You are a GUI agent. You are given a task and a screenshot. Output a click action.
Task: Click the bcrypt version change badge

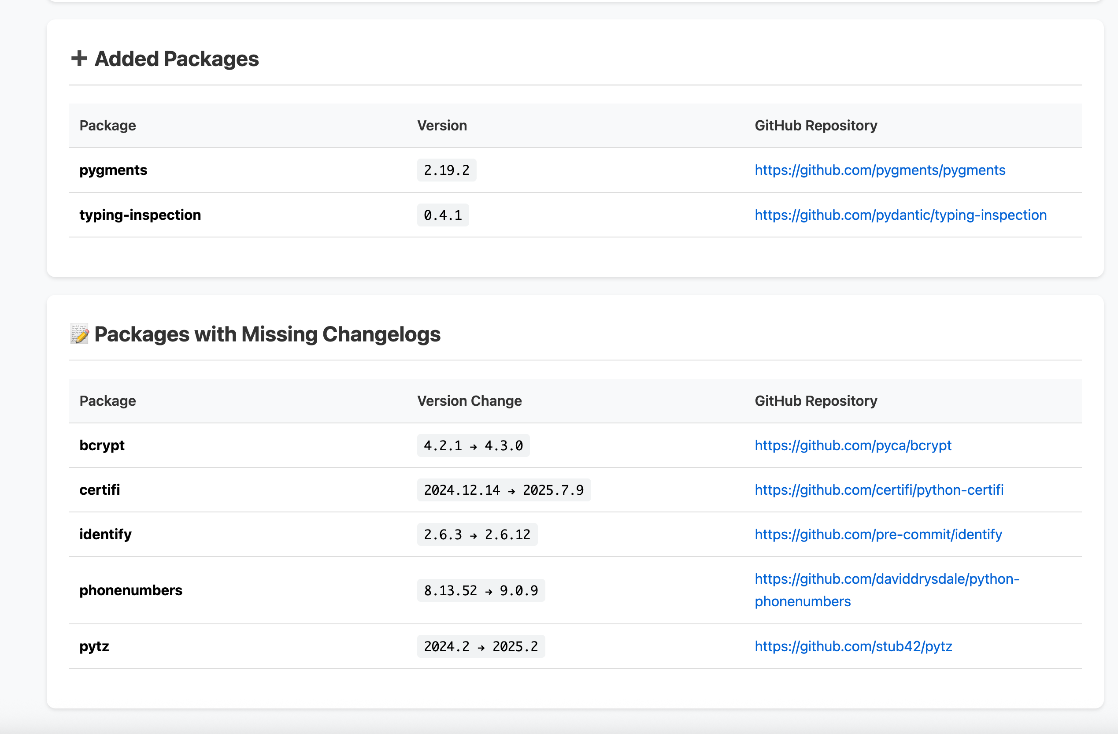coord(473,445)
